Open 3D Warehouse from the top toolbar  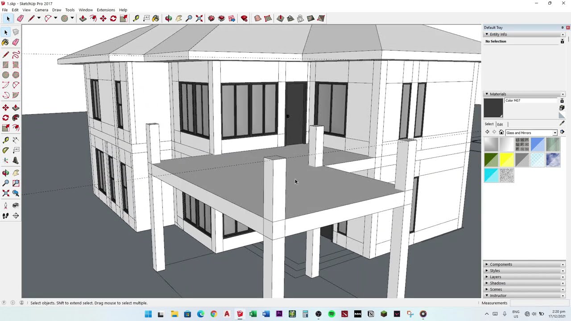[211, 18]
